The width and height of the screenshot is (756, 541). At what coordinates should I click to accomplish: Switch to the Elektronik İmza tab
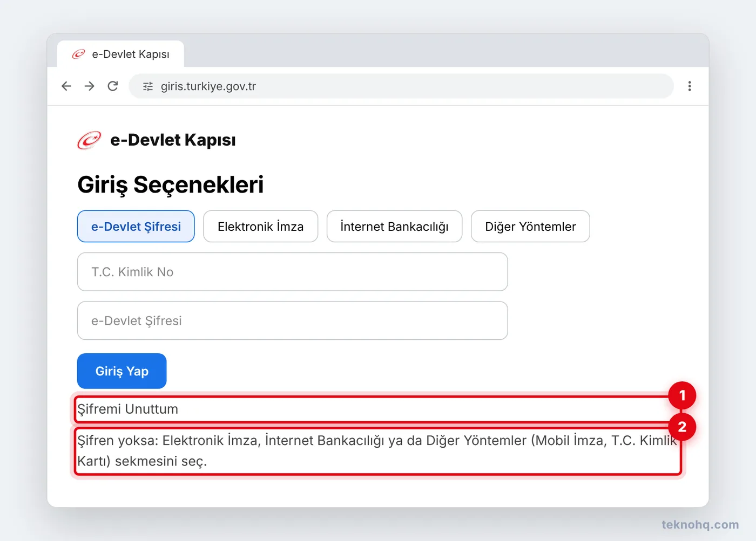pos(261,227)
